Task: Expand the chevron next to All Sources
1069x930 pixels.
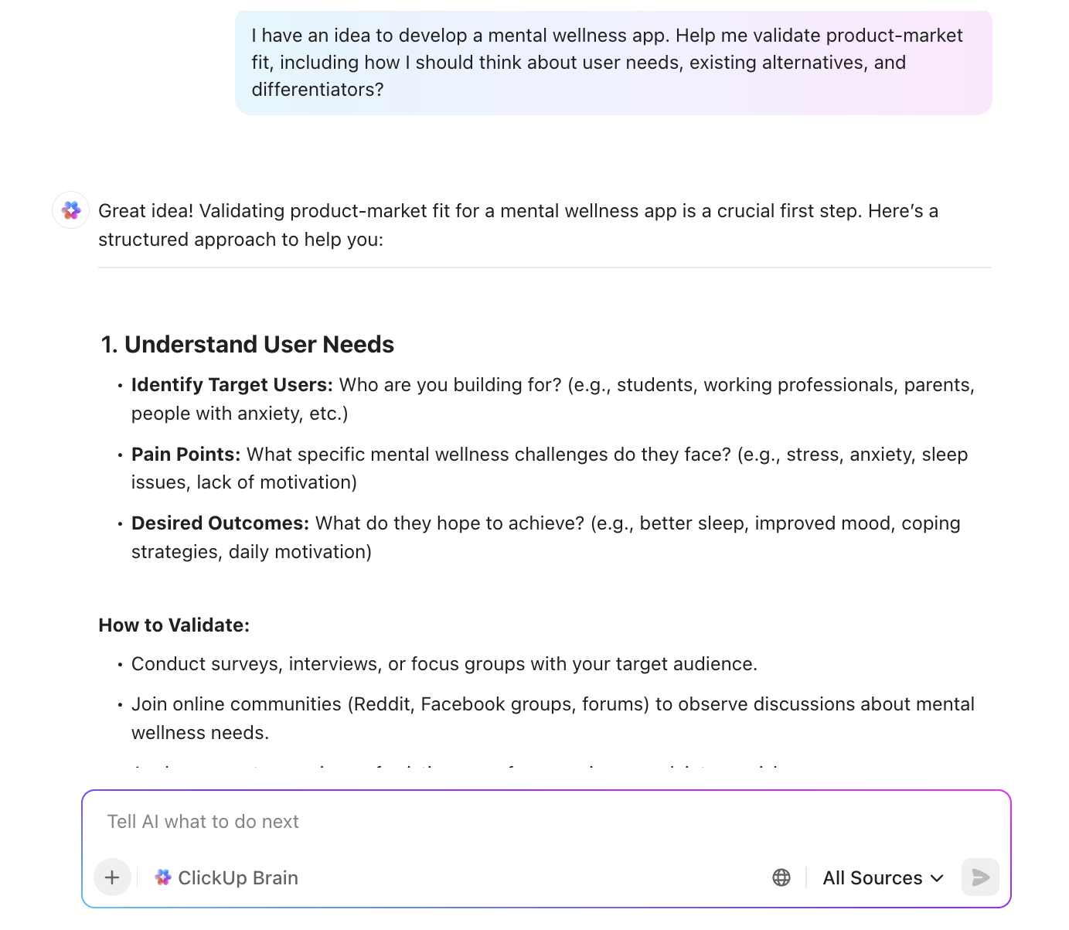Action: [938, 878]
